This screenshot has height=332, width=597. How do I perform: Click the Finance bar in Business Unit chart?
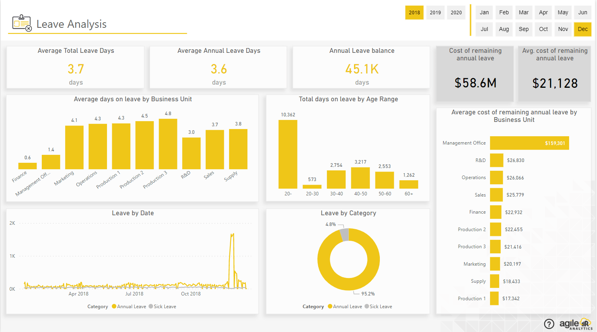pos(27,165)
